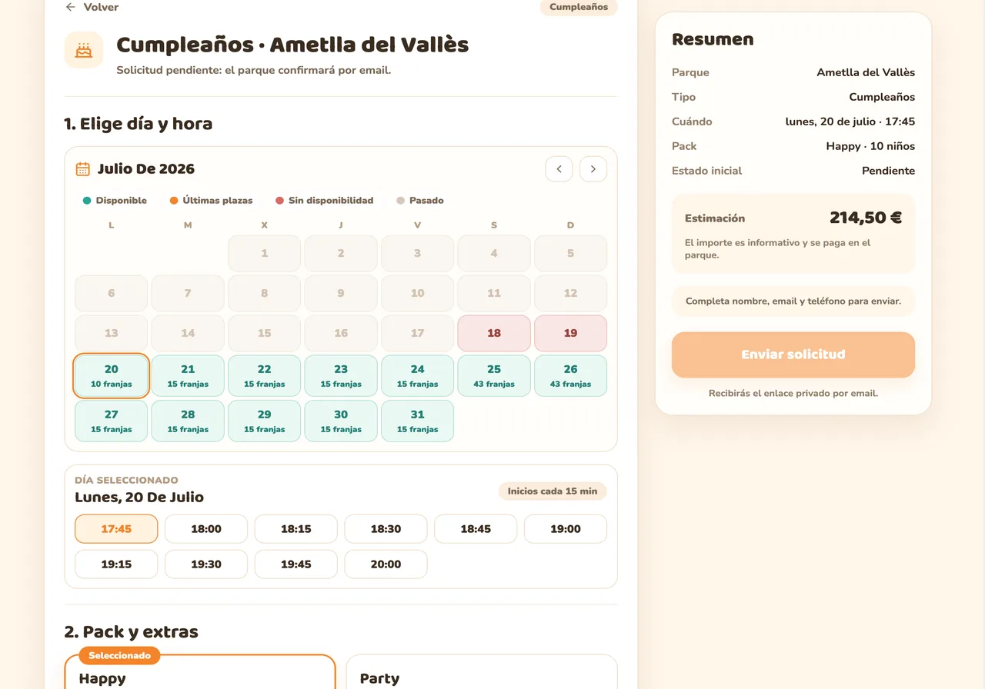Click the Seleccionado badge on Happy pack
985x689 pixels.
pos(119,656)
